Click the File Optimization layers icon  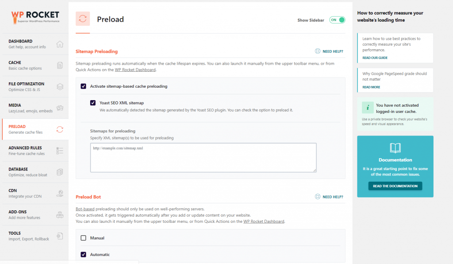tap(60, 87)
